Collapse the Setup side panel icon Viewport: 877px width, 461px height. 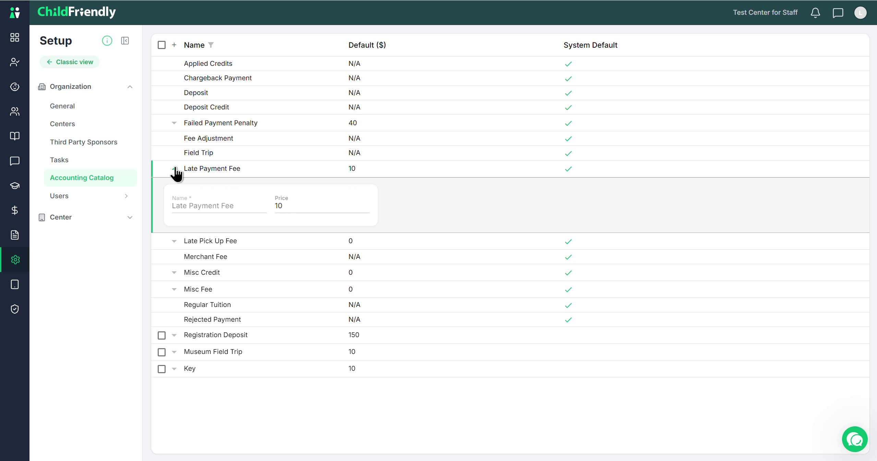pos(125,41)
